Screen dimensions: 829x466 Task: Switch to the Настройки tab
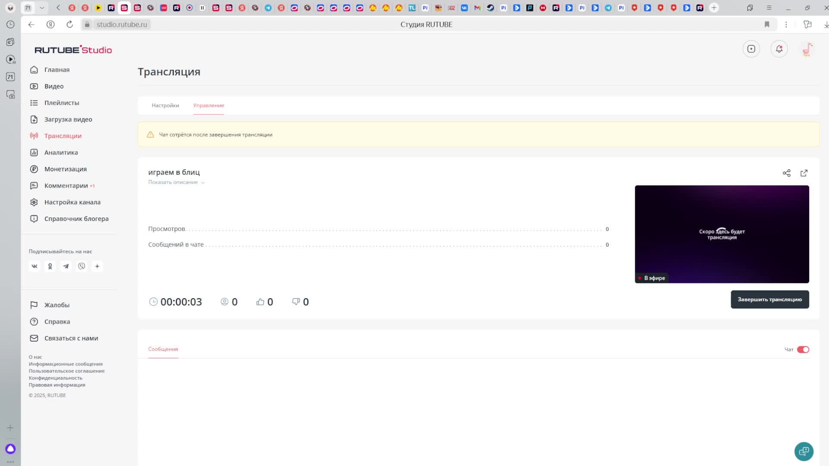click(165, 105)
